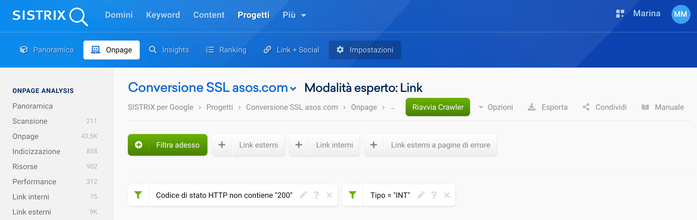This screenshot has height=220, width=697.
Task: Open help for Tipo = "INT" filter
Action: 434,195
